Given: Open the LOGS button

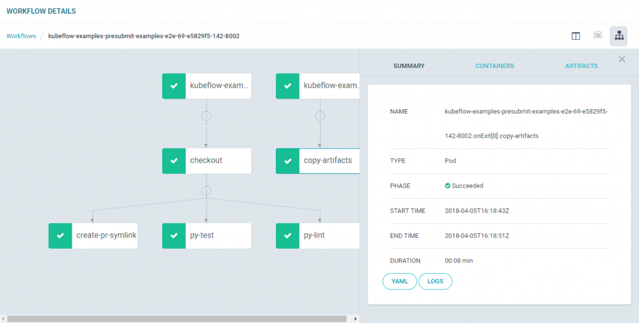Looking at the screenshot, I should 435,281.
